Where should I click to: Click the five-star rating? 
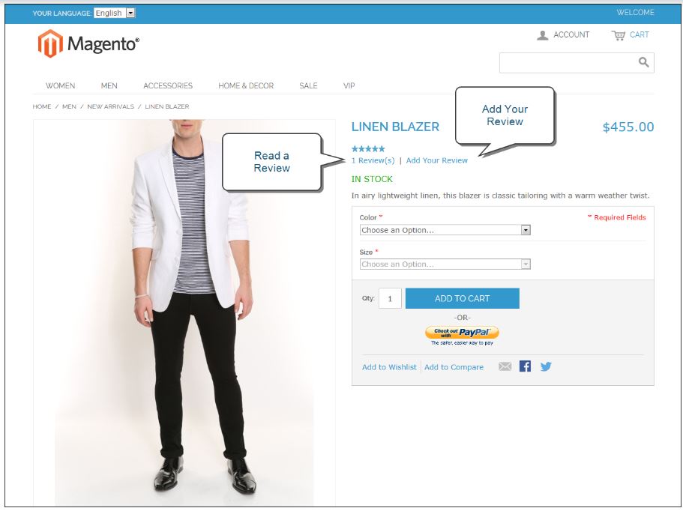coord(368,149)
